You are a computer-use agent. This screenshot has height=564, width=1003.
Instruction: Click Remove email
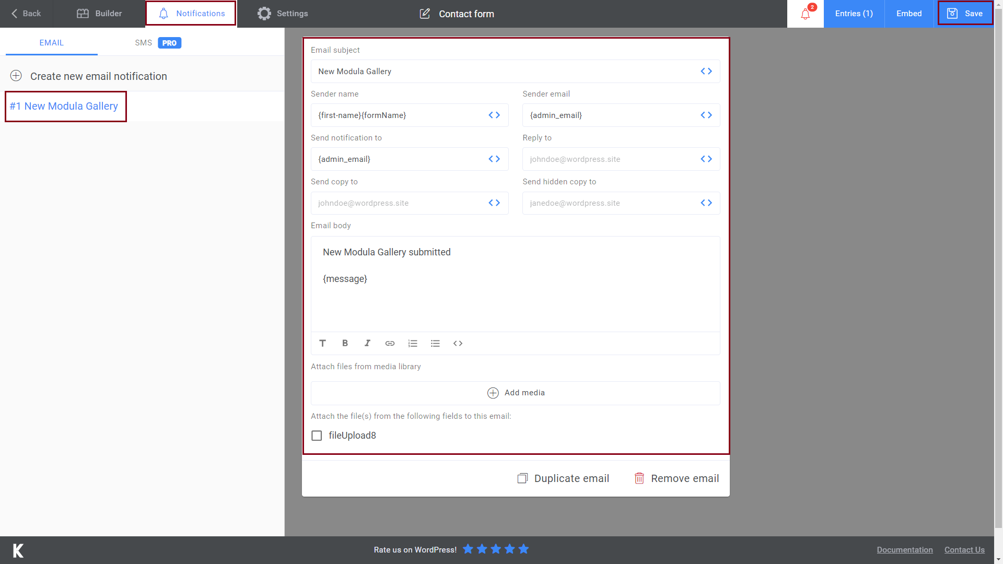click(677, 478)
